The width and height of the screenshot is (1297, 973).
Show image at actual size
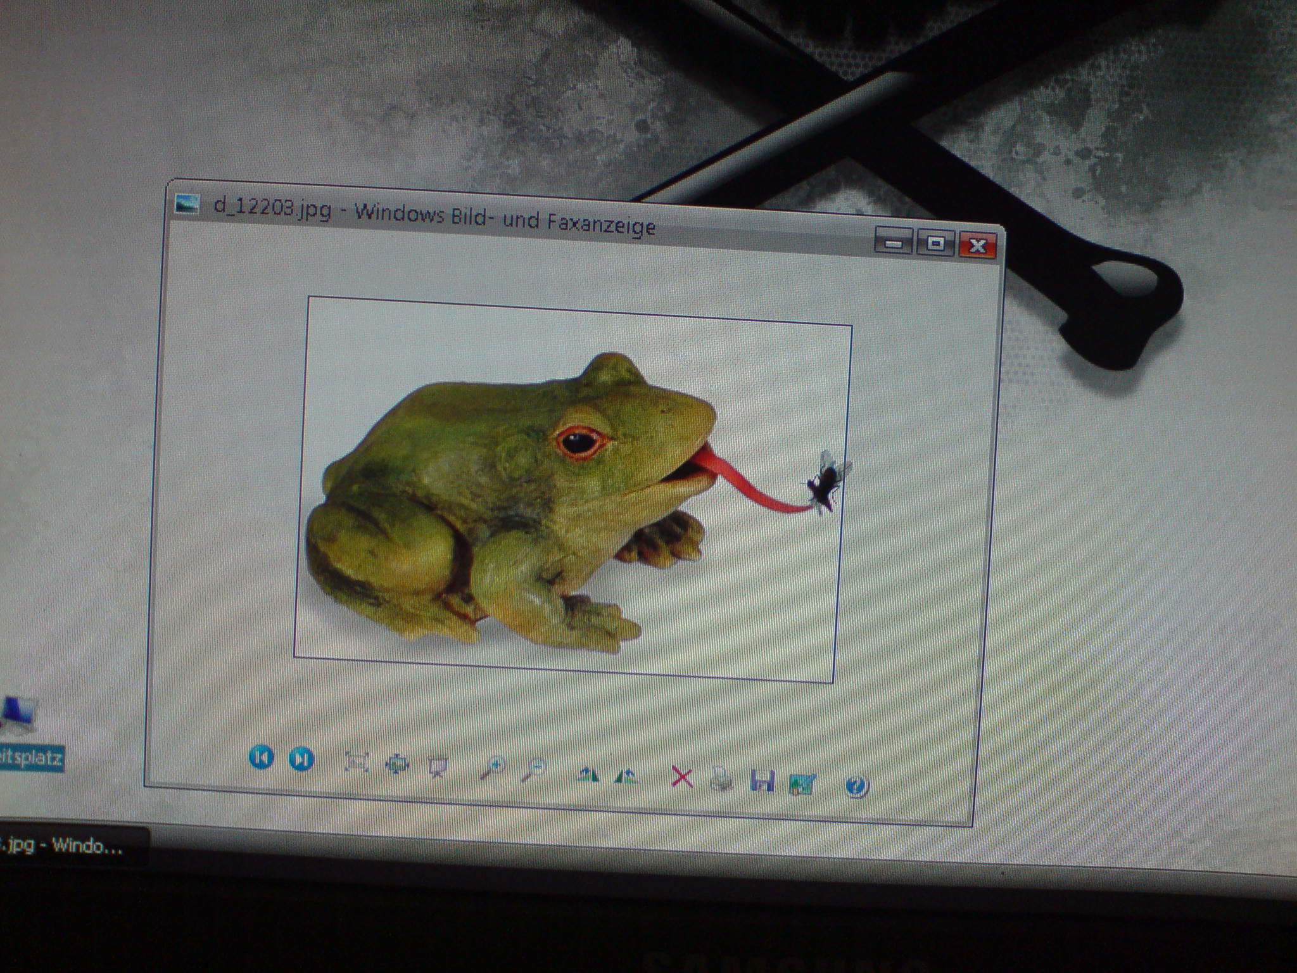pyautogui.click(x=397, y=765)
